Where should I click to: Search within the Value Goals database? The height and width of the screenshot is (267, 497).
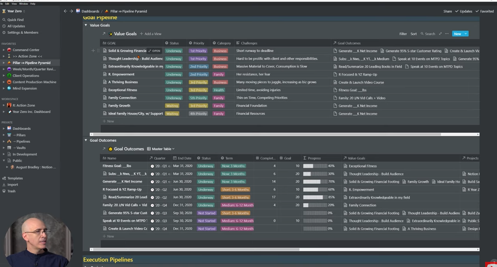(x=428, y=34)
